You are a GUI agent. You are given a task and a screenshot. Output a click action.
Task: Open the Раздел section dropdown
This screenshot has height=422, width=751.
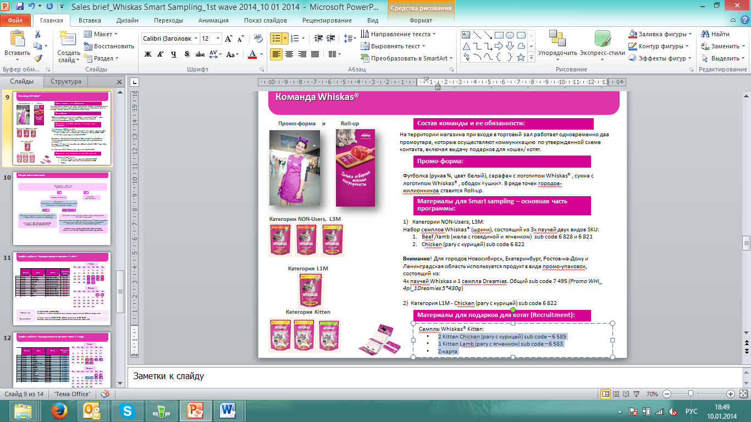pos(102,58)
